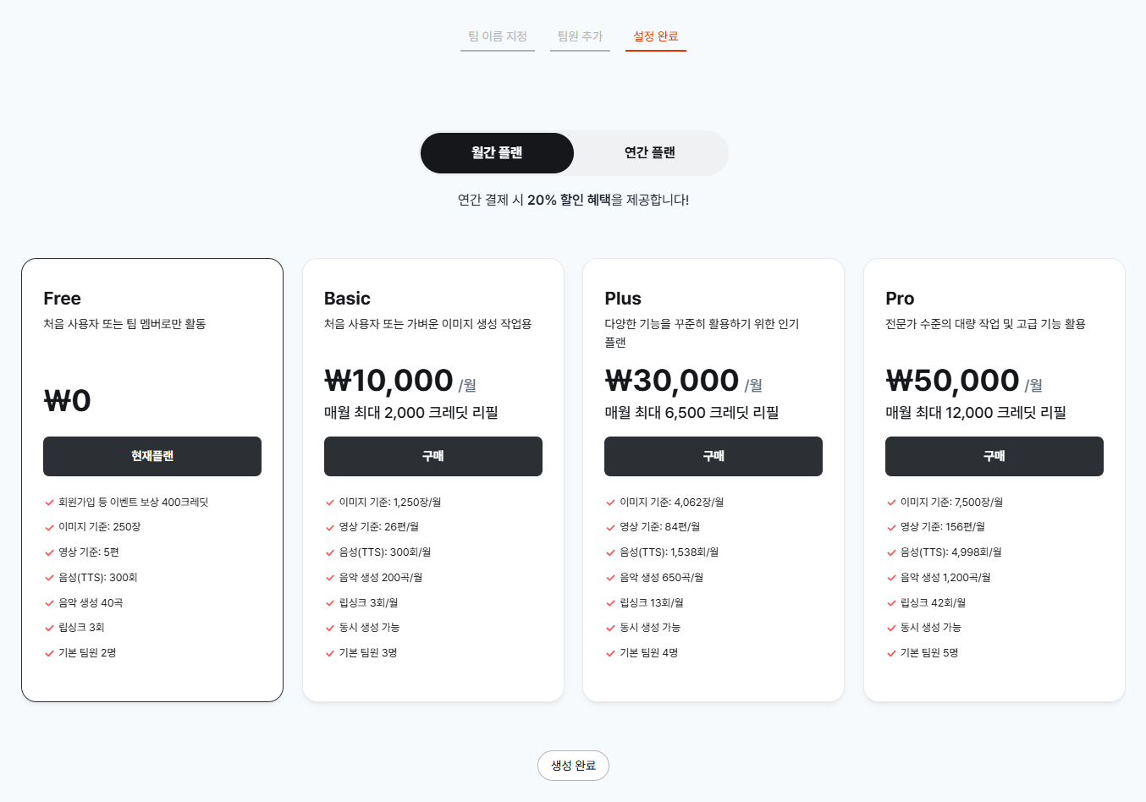
Task: Click checkmark next to 기본 팀원 5명
Action: coord(891,653)
